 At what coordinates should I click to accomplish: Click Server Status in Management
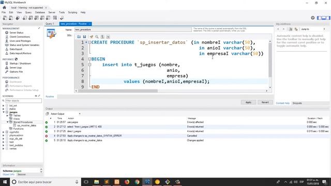click(x=16, y=33)
